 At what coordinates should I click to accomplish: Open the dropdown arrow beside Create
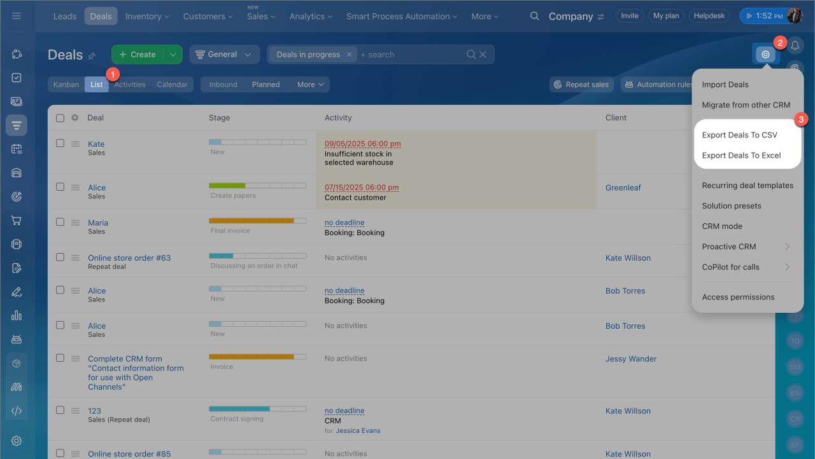click(173, 55)
